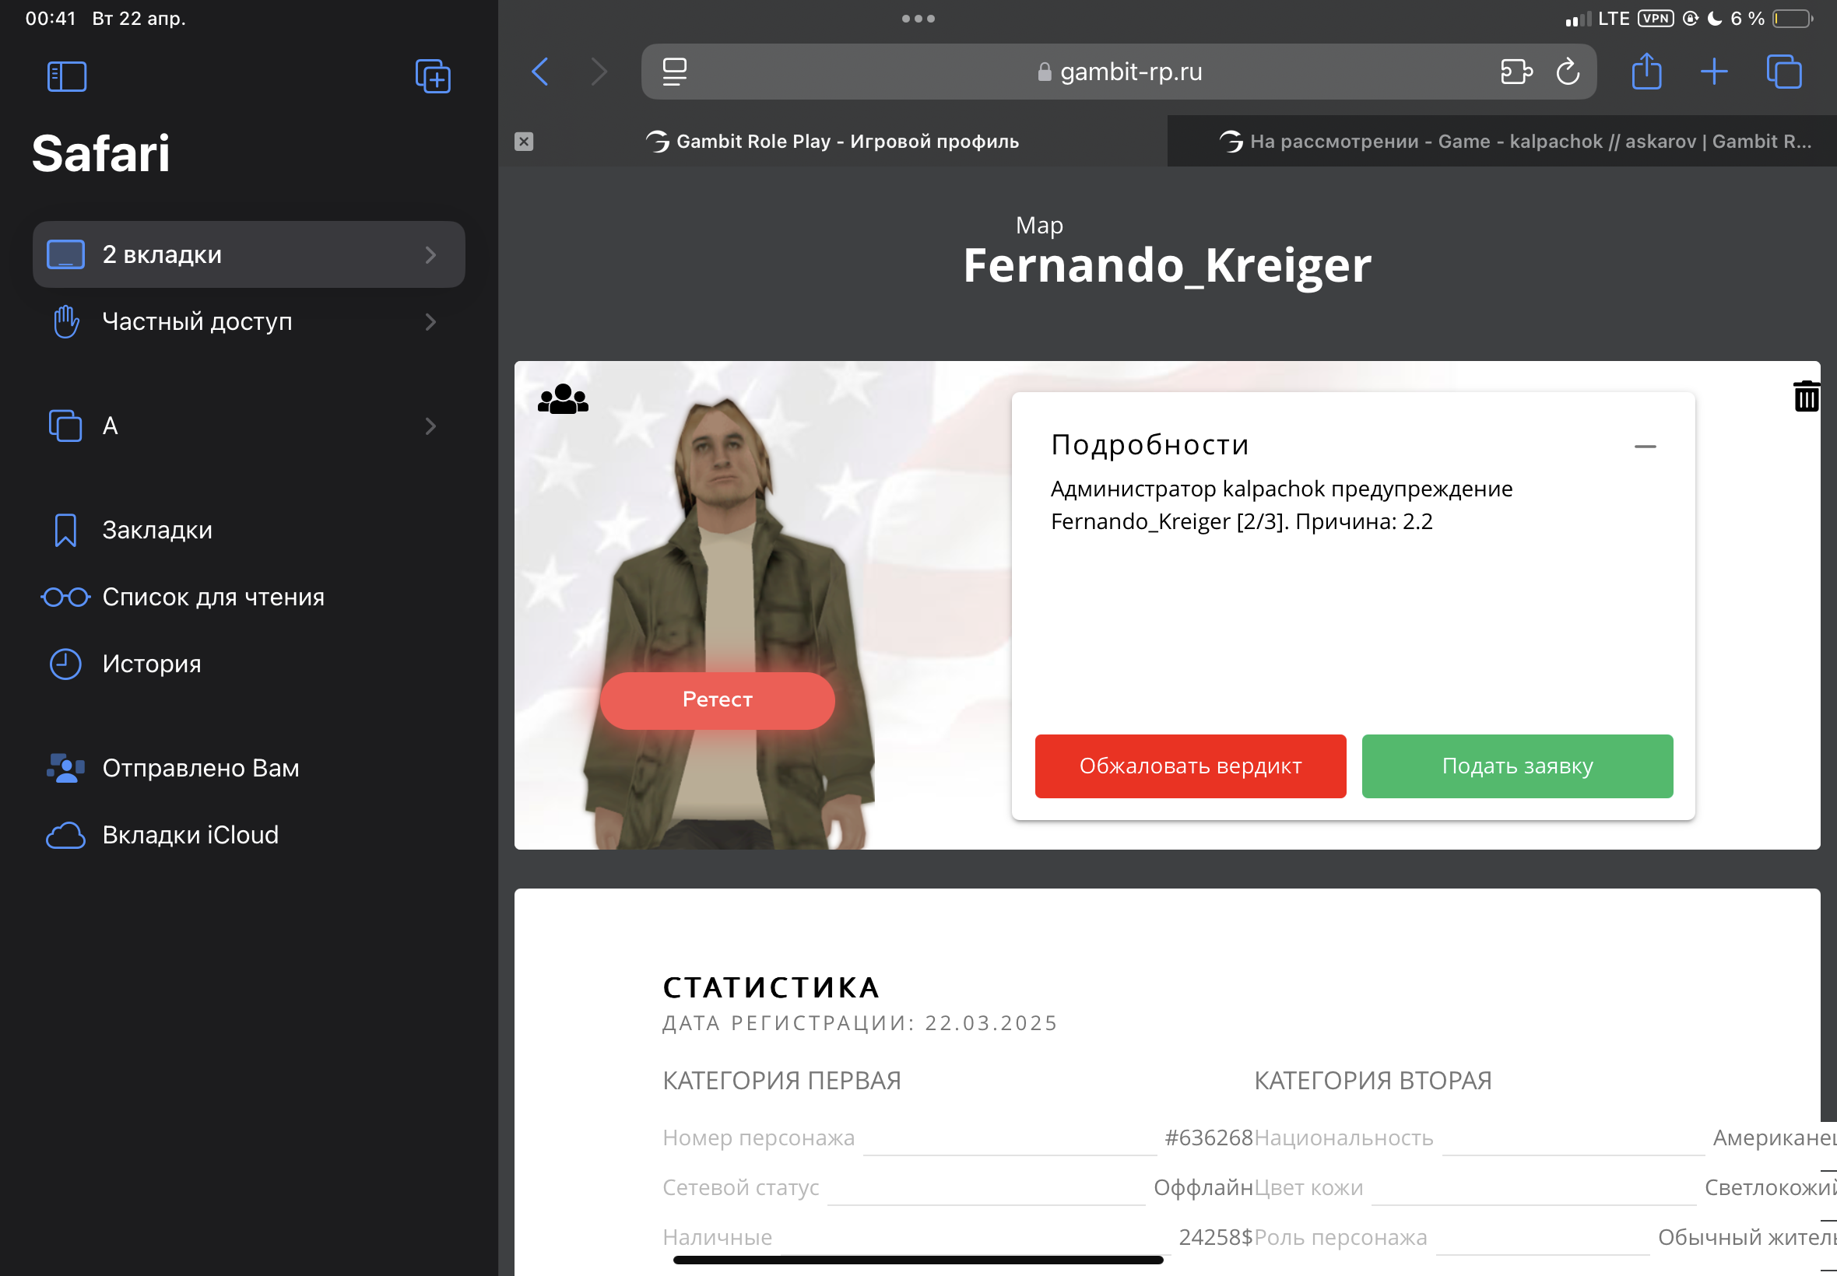Click the trash icon on profile card
The image size is (1837, 1276).
coord(1805,397)
